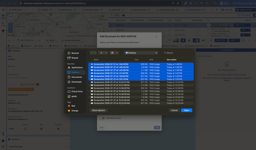Open the Desktop location popup menu
The image size is (256, 150).
pos(141,53)
